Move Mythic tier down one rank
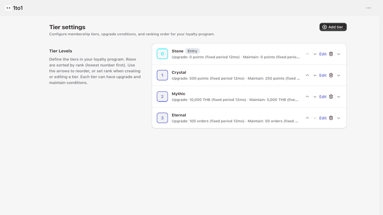Screen dimensions: 383x215 click(x=315, y=96)
